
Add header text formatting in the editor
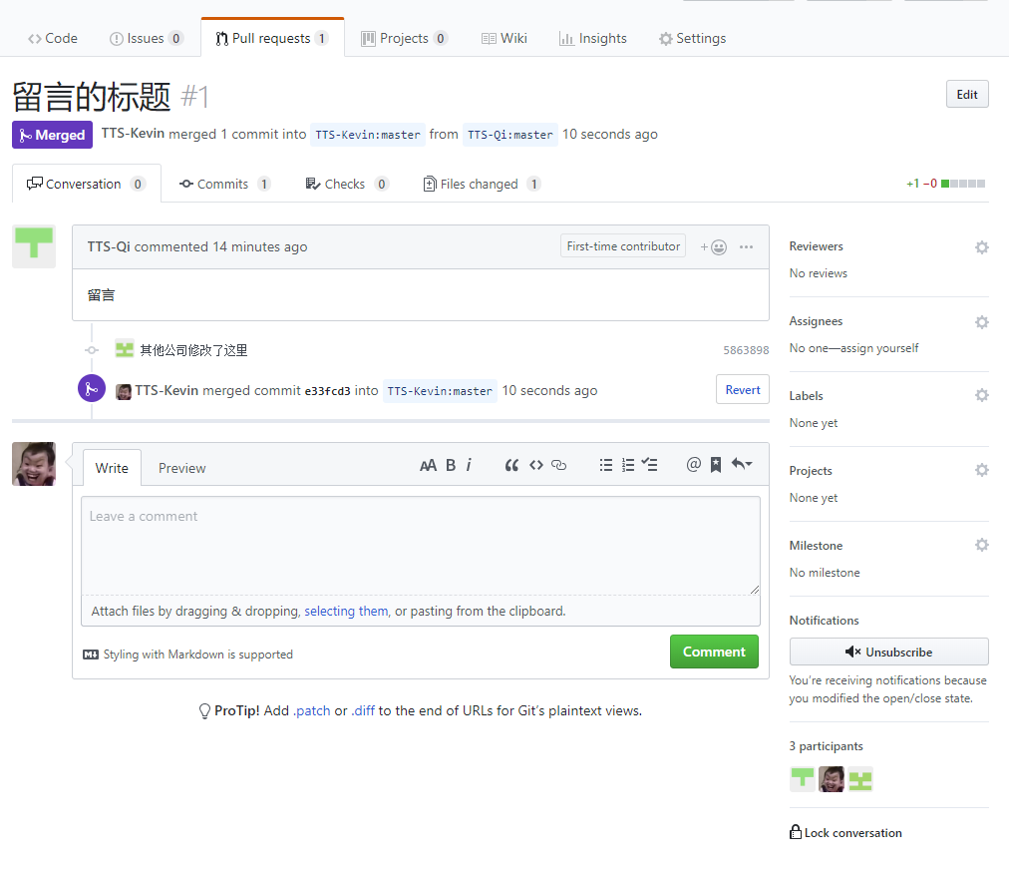pos(428,466)
